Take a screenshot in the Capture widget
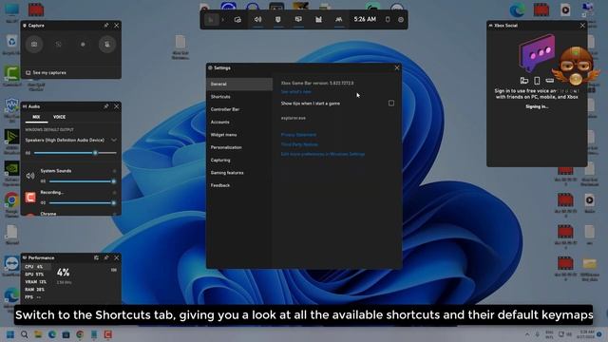This screenshot has height=342, width=608. coord(34,45)
